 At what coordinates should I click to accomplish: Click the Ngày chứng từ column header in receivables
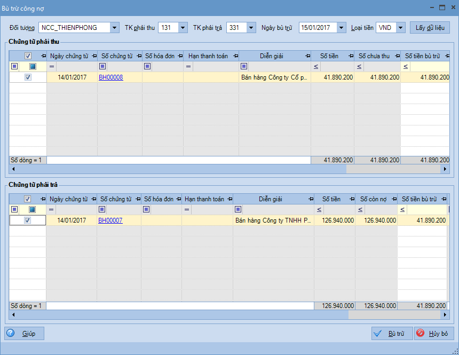coord(69,56)
